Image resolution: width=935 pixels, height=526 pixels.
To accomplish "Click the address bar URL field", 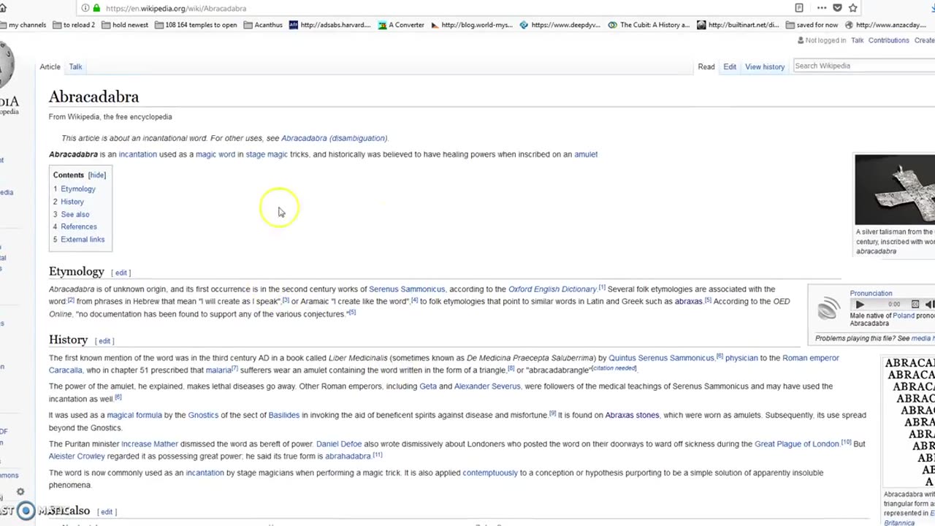I will tap(438, 8).
